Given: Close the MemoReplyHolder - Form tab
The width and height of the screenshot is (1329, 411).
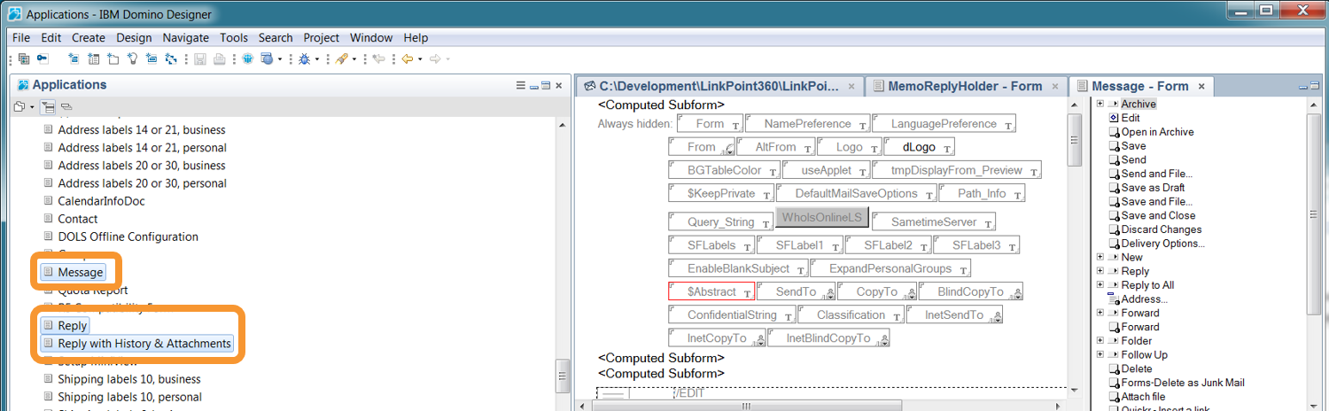Looking at the screenshot, I should click(1056, 86).
